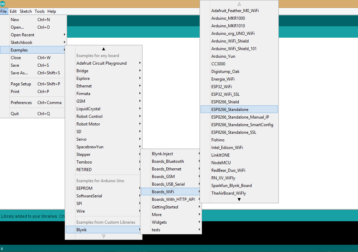Open Temboo examples submenu
The image size is (358, 252).
(103, 162)
